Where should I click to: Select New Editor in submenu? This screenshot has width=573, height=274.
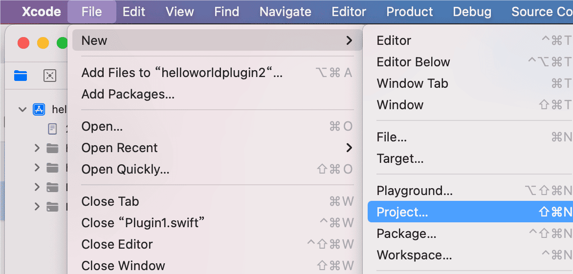point(470,40)
